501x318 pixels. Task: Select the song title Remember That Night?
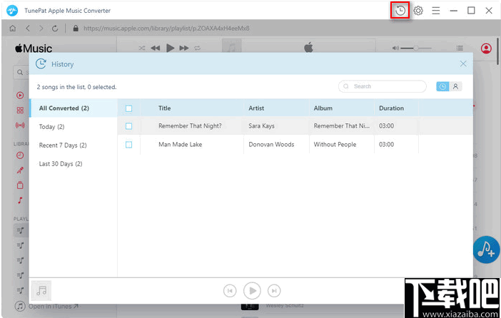click(x=190, y=125)
